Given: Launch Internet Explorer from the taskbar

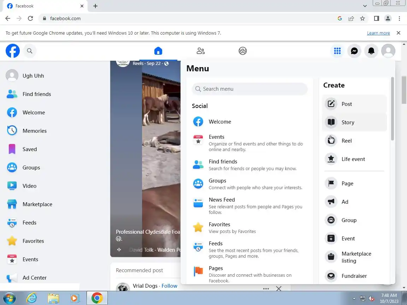Looking at the screenshot, I should [x=31, y=298].
